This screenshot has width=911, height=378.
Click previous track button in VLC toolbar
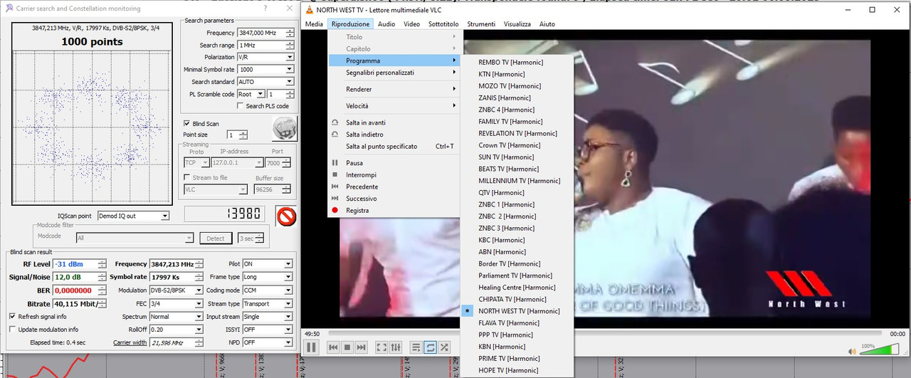click(333, 347)
